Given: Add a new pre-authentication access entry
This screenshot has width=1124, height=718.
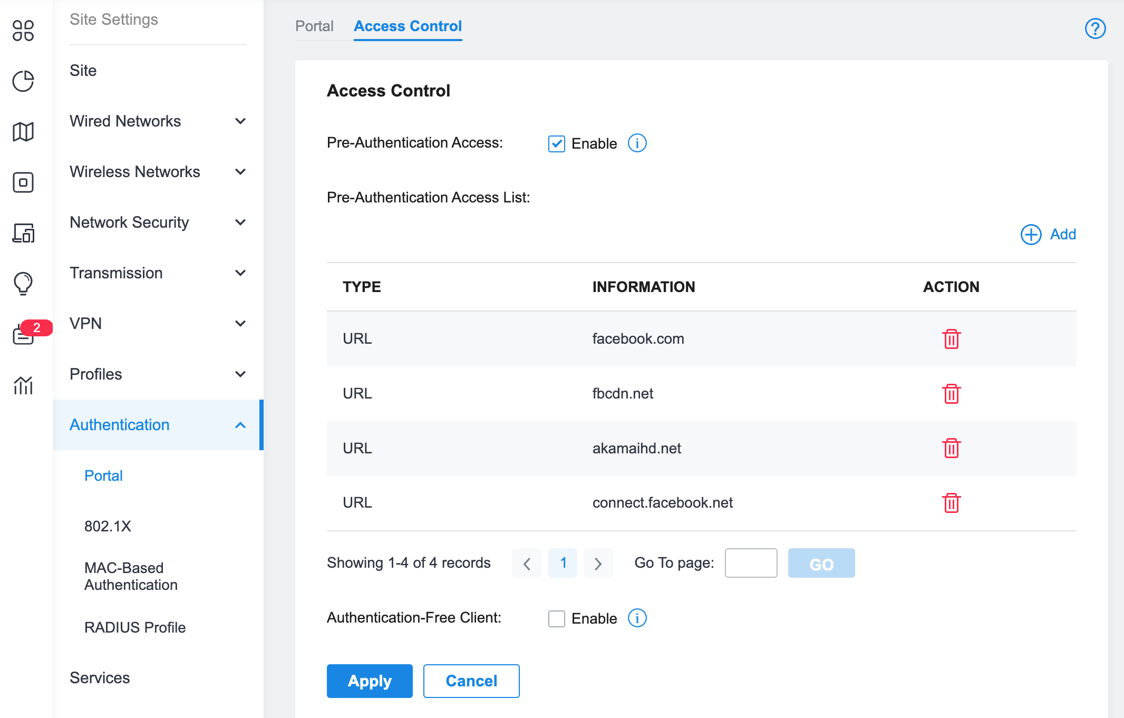Looking at the screenshot, I should (x=1048, y=235).
